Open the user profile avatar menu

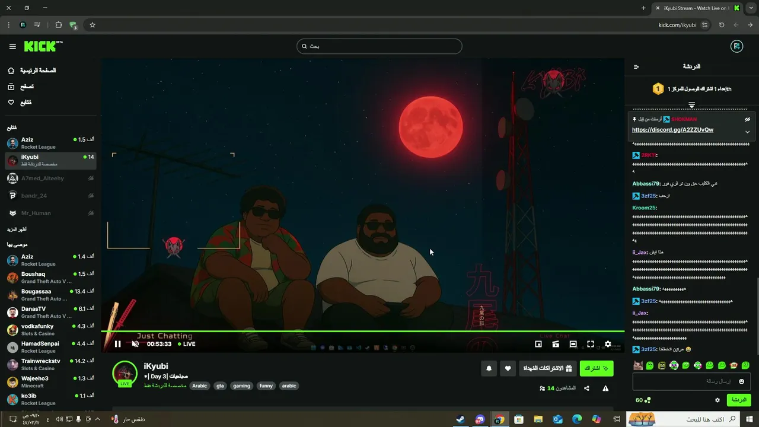[x=736, y=46]
